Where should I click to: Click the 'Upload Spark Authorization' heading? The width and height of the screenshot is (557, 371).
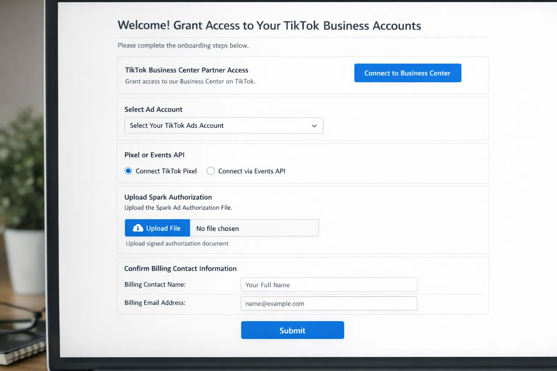(x=168, y=197)
